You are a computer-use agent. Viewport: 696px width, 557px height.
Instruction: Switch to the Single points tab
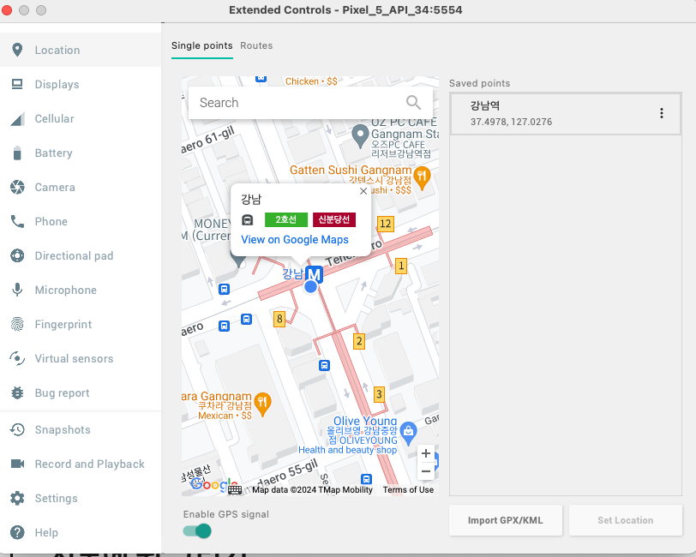click(x=202, y=45)
